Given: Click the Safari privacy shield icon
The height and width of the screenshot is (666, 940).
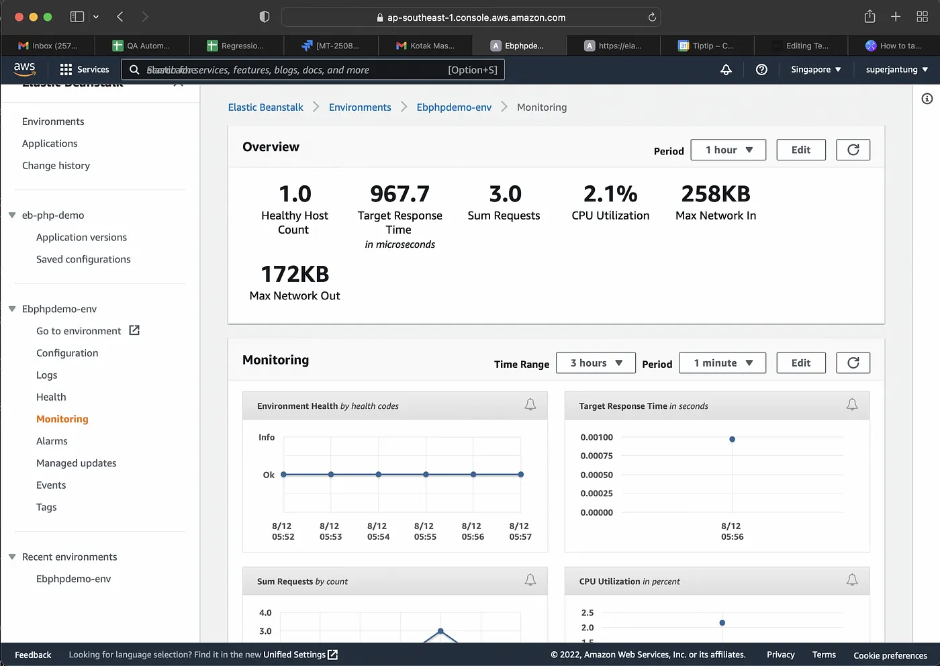Looking at the screenshot, I should [265, 17].
